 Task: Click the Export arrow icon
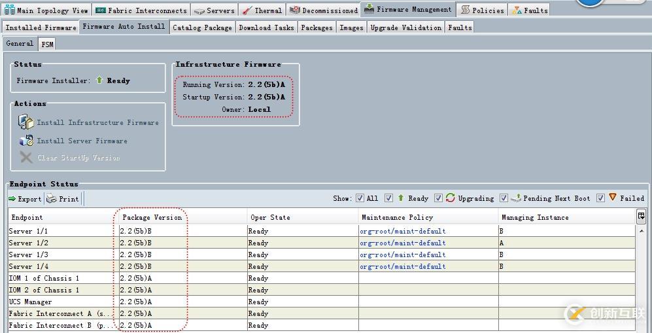(12, 199)
